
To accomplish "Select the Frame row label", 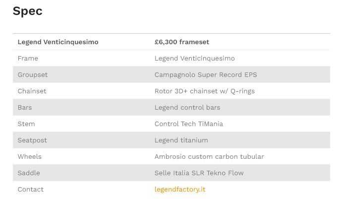I will (28, 59).
